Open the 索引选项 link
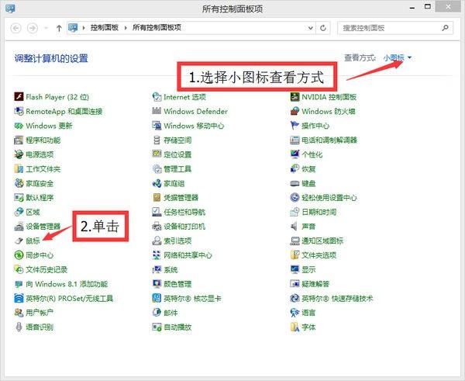Screen dimensions: 465x381 point(177,241)
